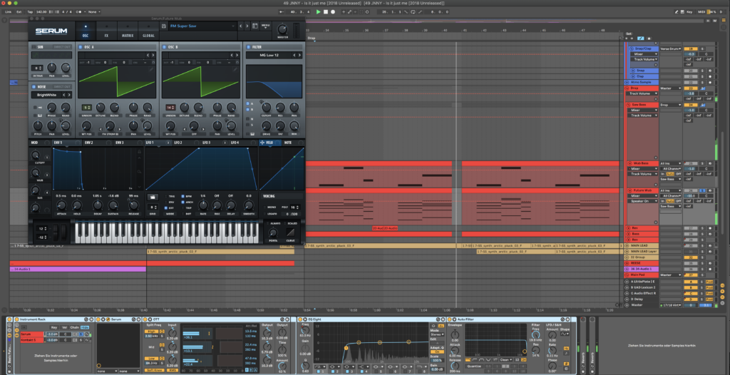Toggle LFO TRIG mode checkbox

(x=165, y=197)
